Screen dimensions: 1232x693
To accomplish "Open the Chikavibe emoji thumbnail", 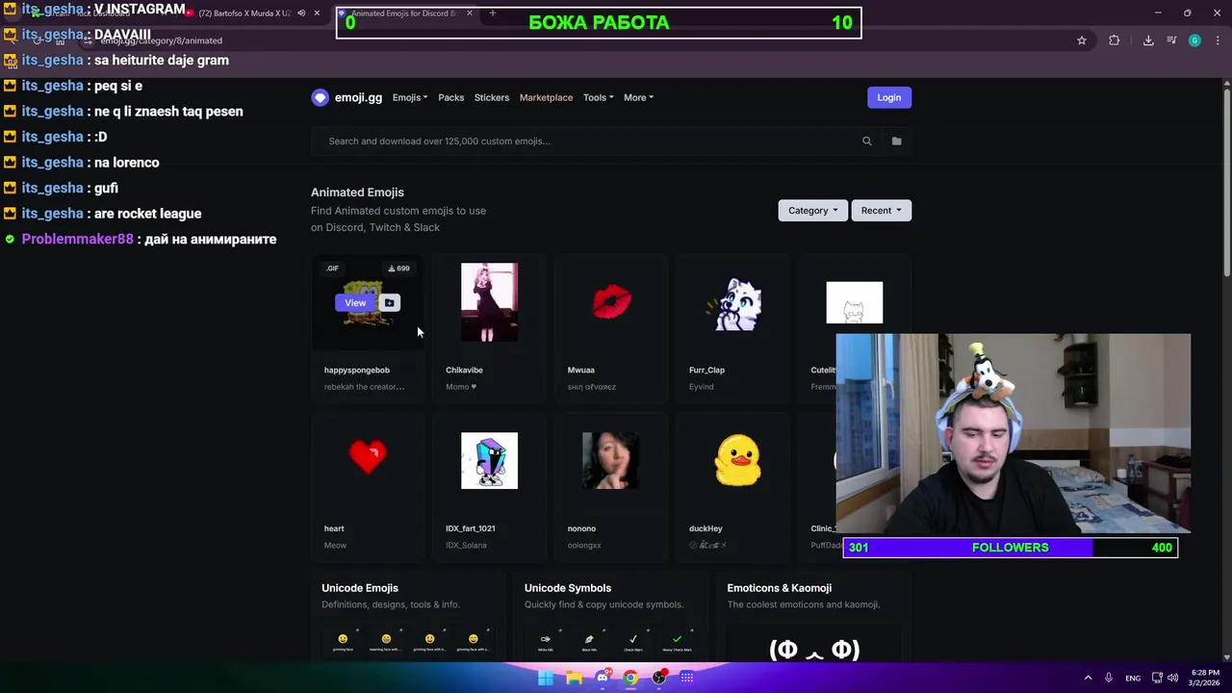I will (489, 302).
